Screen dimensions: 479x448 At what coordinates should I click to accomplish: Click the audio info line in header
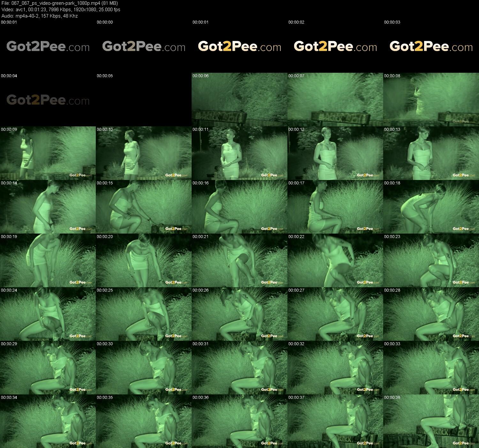pos(40,16)
